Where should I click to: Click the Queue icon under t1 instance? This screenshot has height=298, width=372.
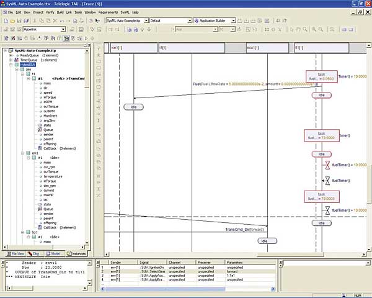[40, 130]
